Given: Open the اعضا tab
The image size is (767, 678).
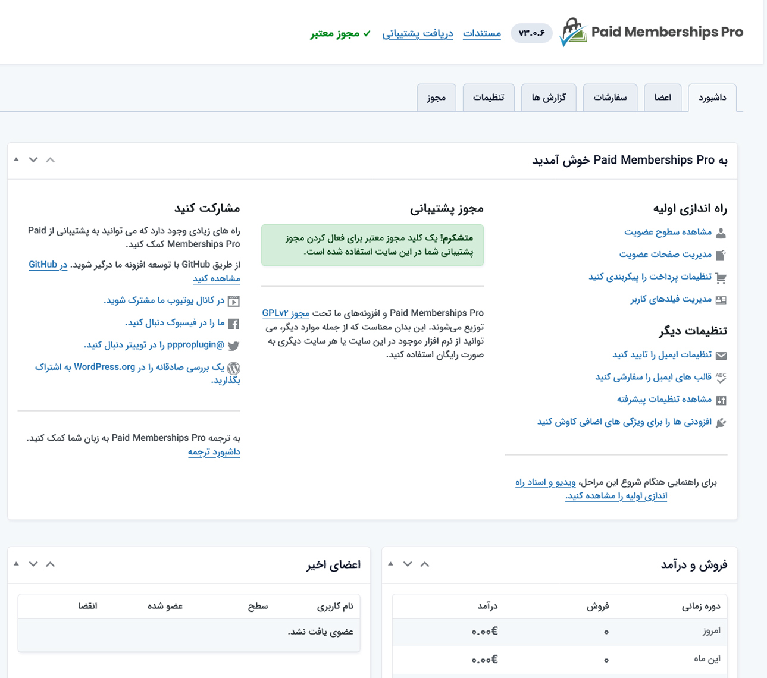Looking at the screenshot, I should pyautogui.click(x=662, y=98).
